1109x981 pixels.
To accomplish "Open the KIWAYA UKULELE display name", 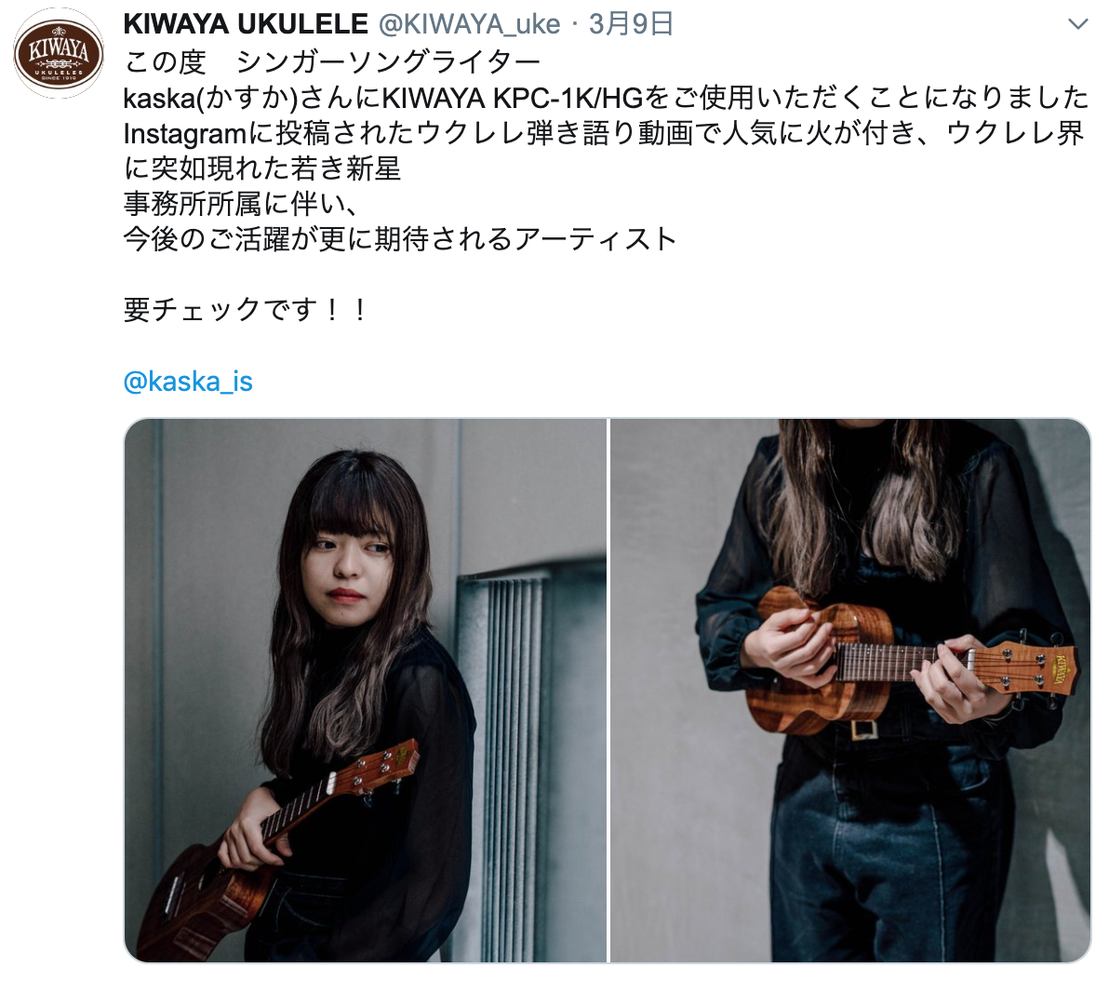I will click(x=246, y=25).
